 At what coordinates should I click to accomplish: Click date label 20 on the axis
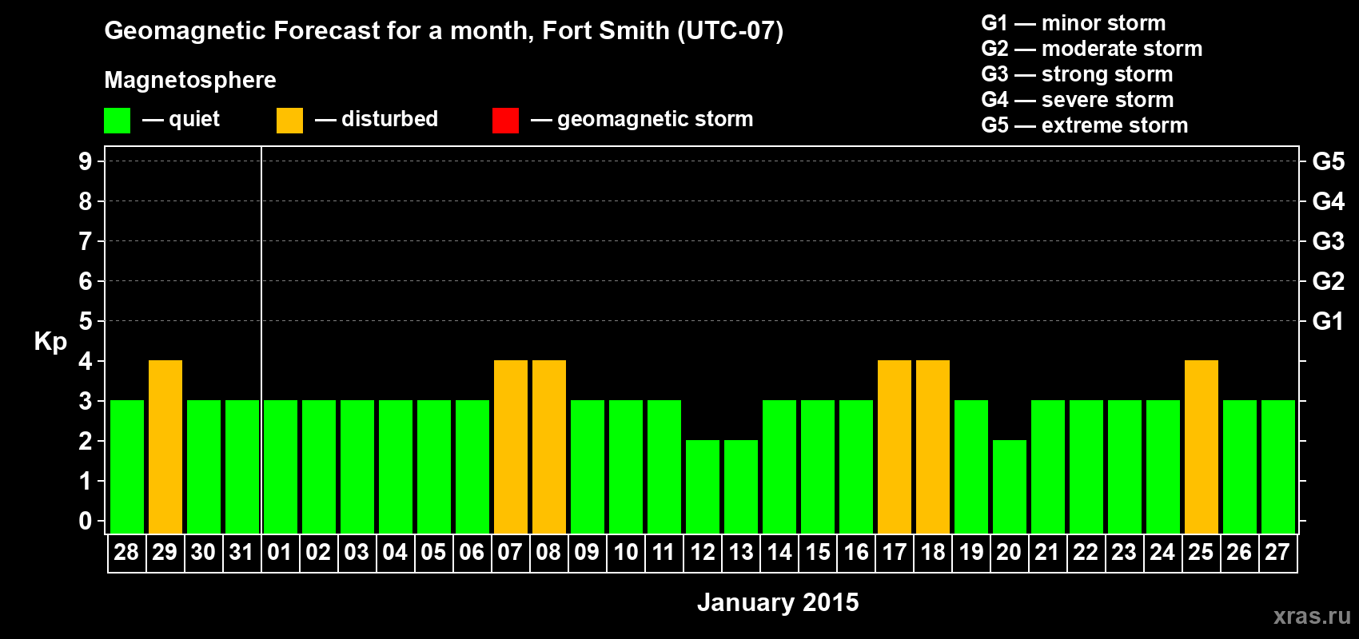coord(1009,552)
